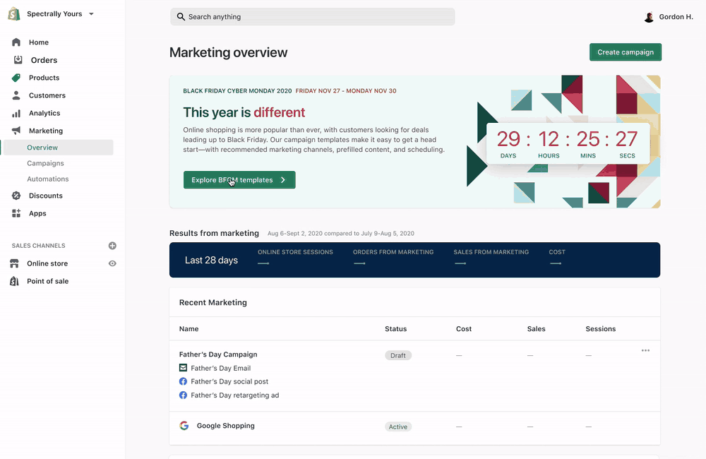Click the search magnifier icon
The width and height of the screenshot is (706, 459).
181,17
